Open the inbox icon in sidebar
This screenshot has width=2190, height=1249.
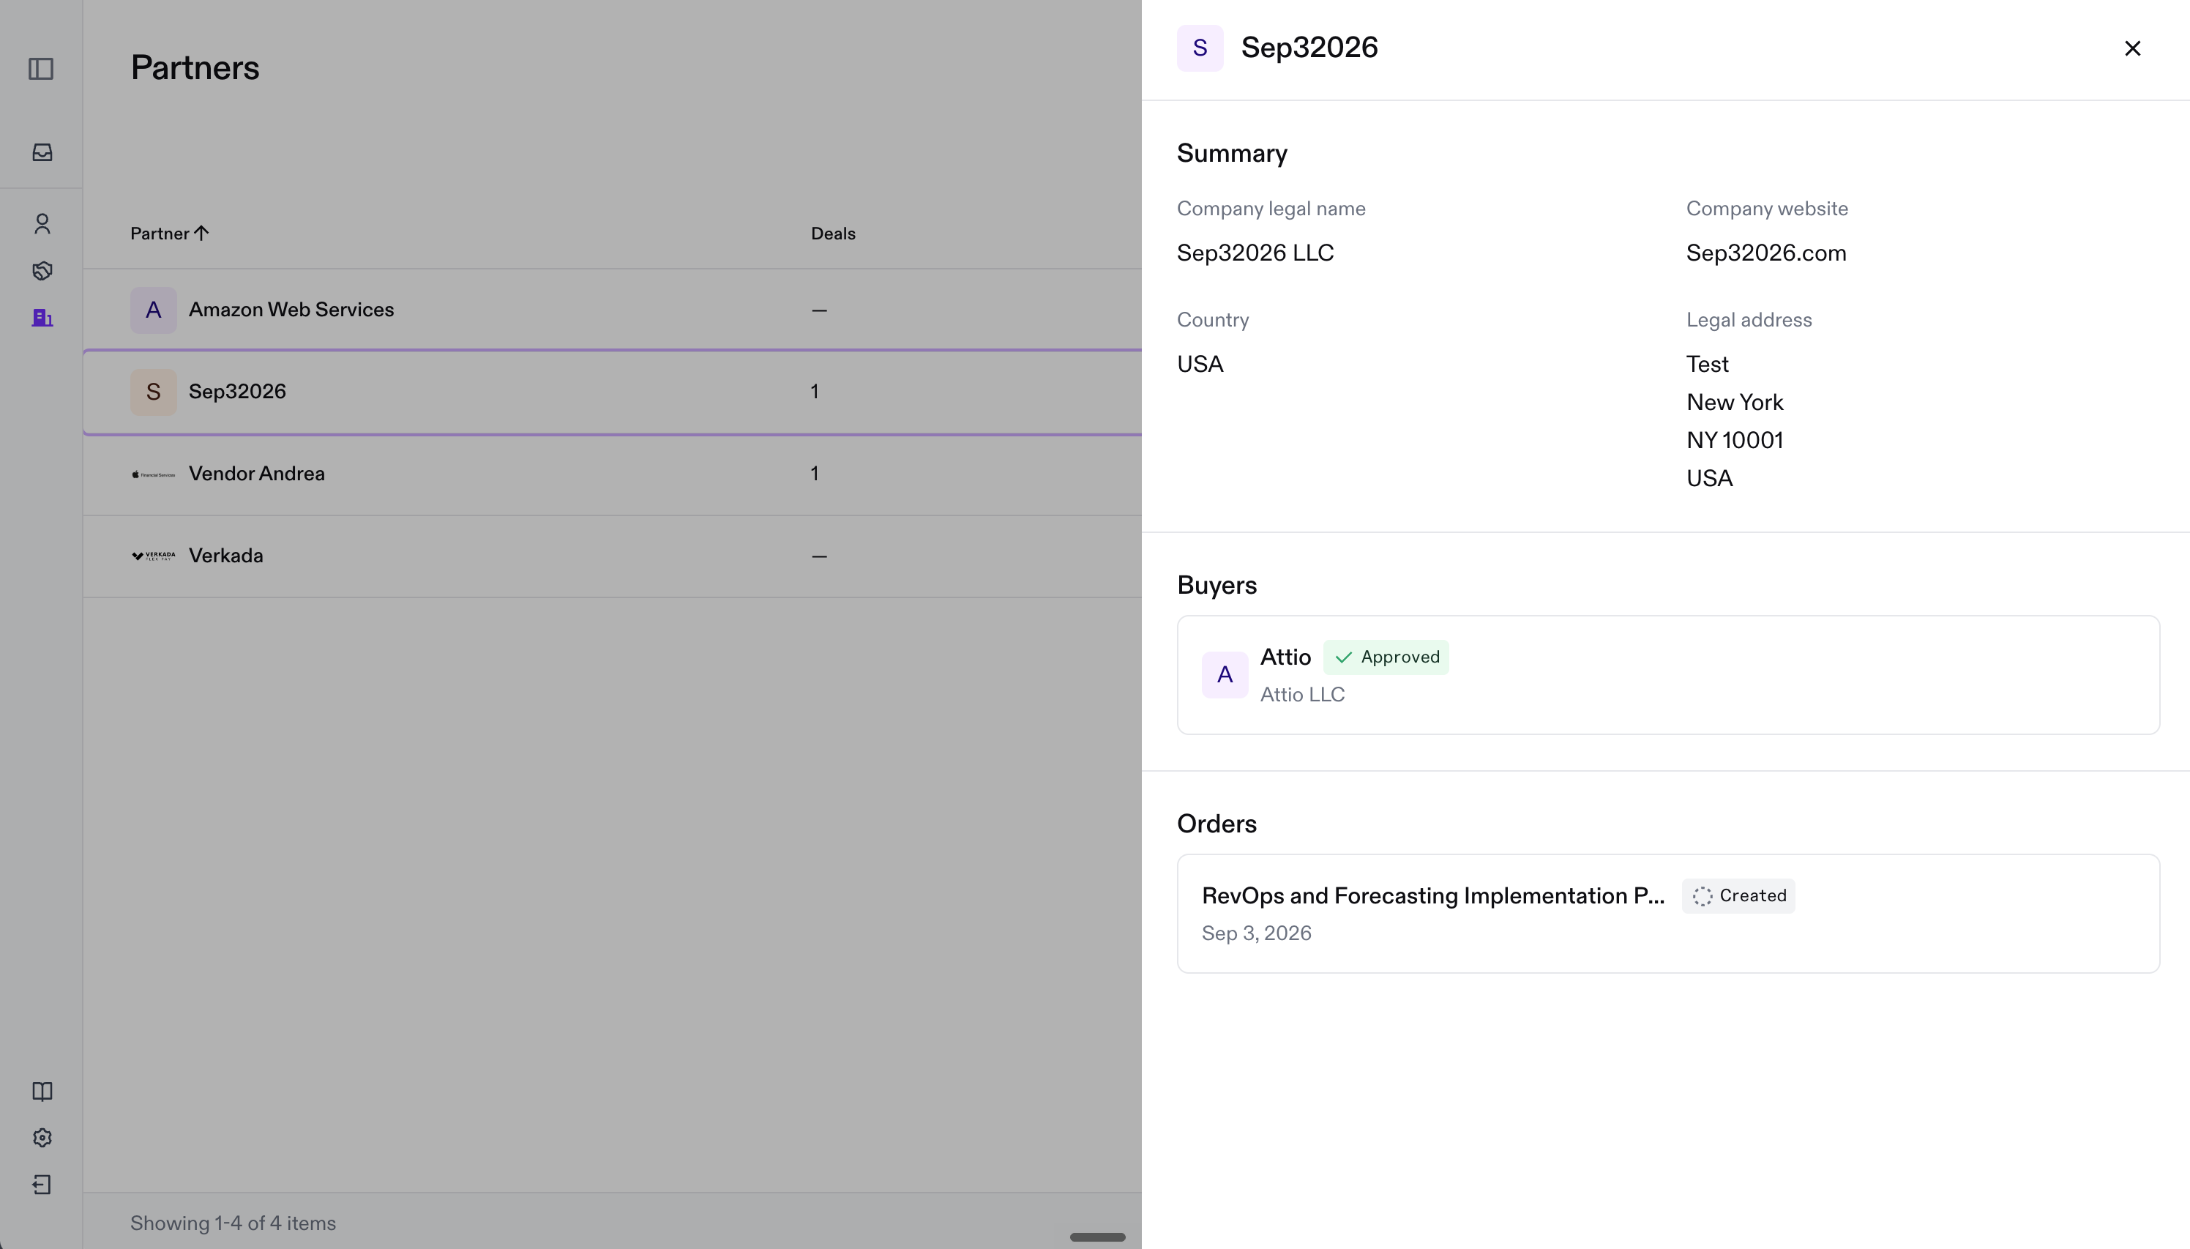42,152
